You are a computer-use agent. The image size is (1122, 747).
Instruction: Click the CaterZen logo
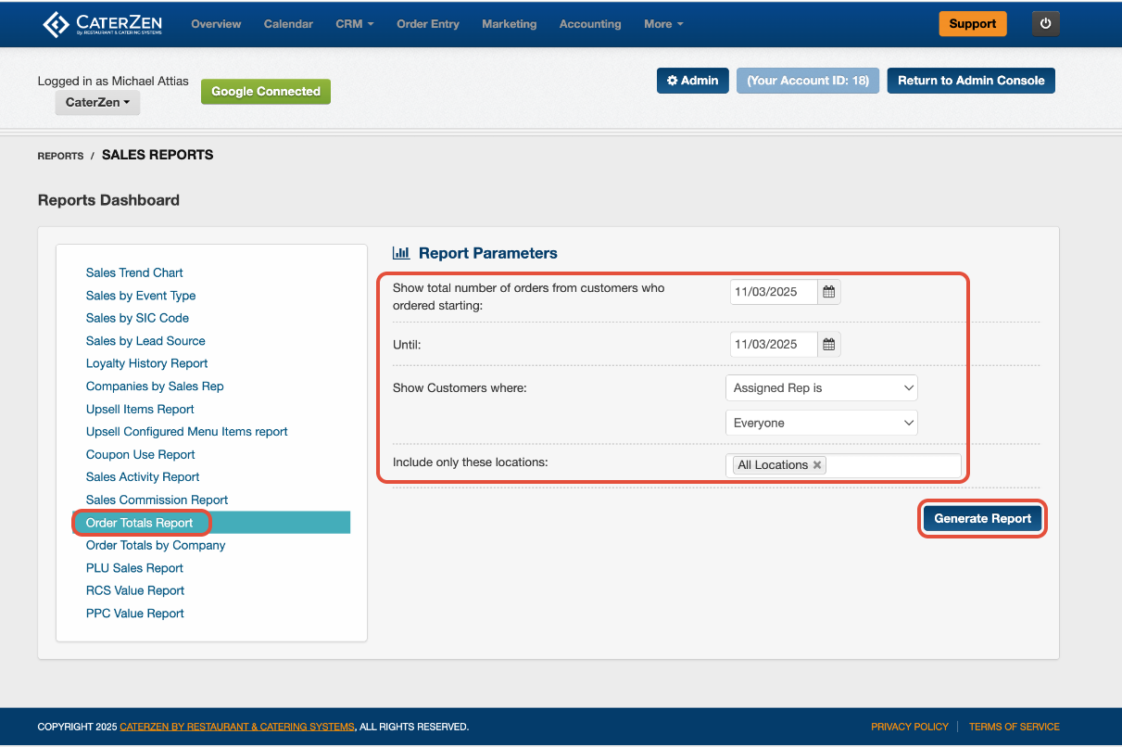pos(105,24)
